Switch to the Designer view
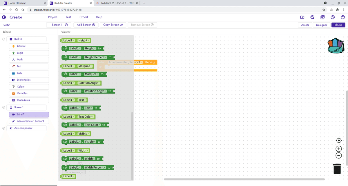The image size is (348, 186). point(322,25)
